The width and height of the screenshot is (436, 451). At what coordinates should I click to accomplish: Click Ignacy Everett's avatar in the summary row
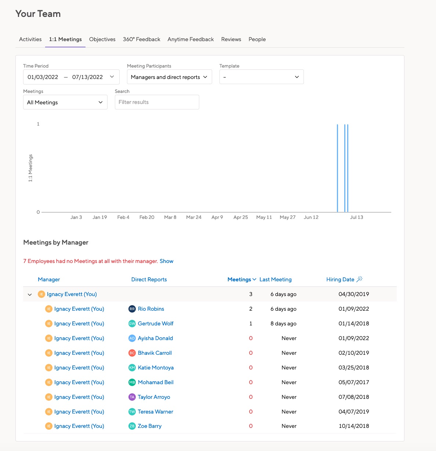tap(41, 294)
